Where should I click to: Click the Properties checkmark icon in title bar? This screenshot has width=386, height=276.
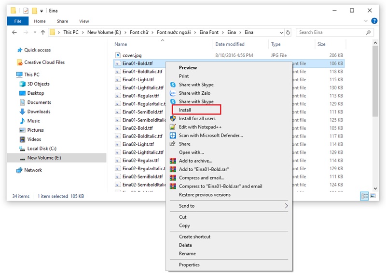pyautogui.click(x=26, y=11)
